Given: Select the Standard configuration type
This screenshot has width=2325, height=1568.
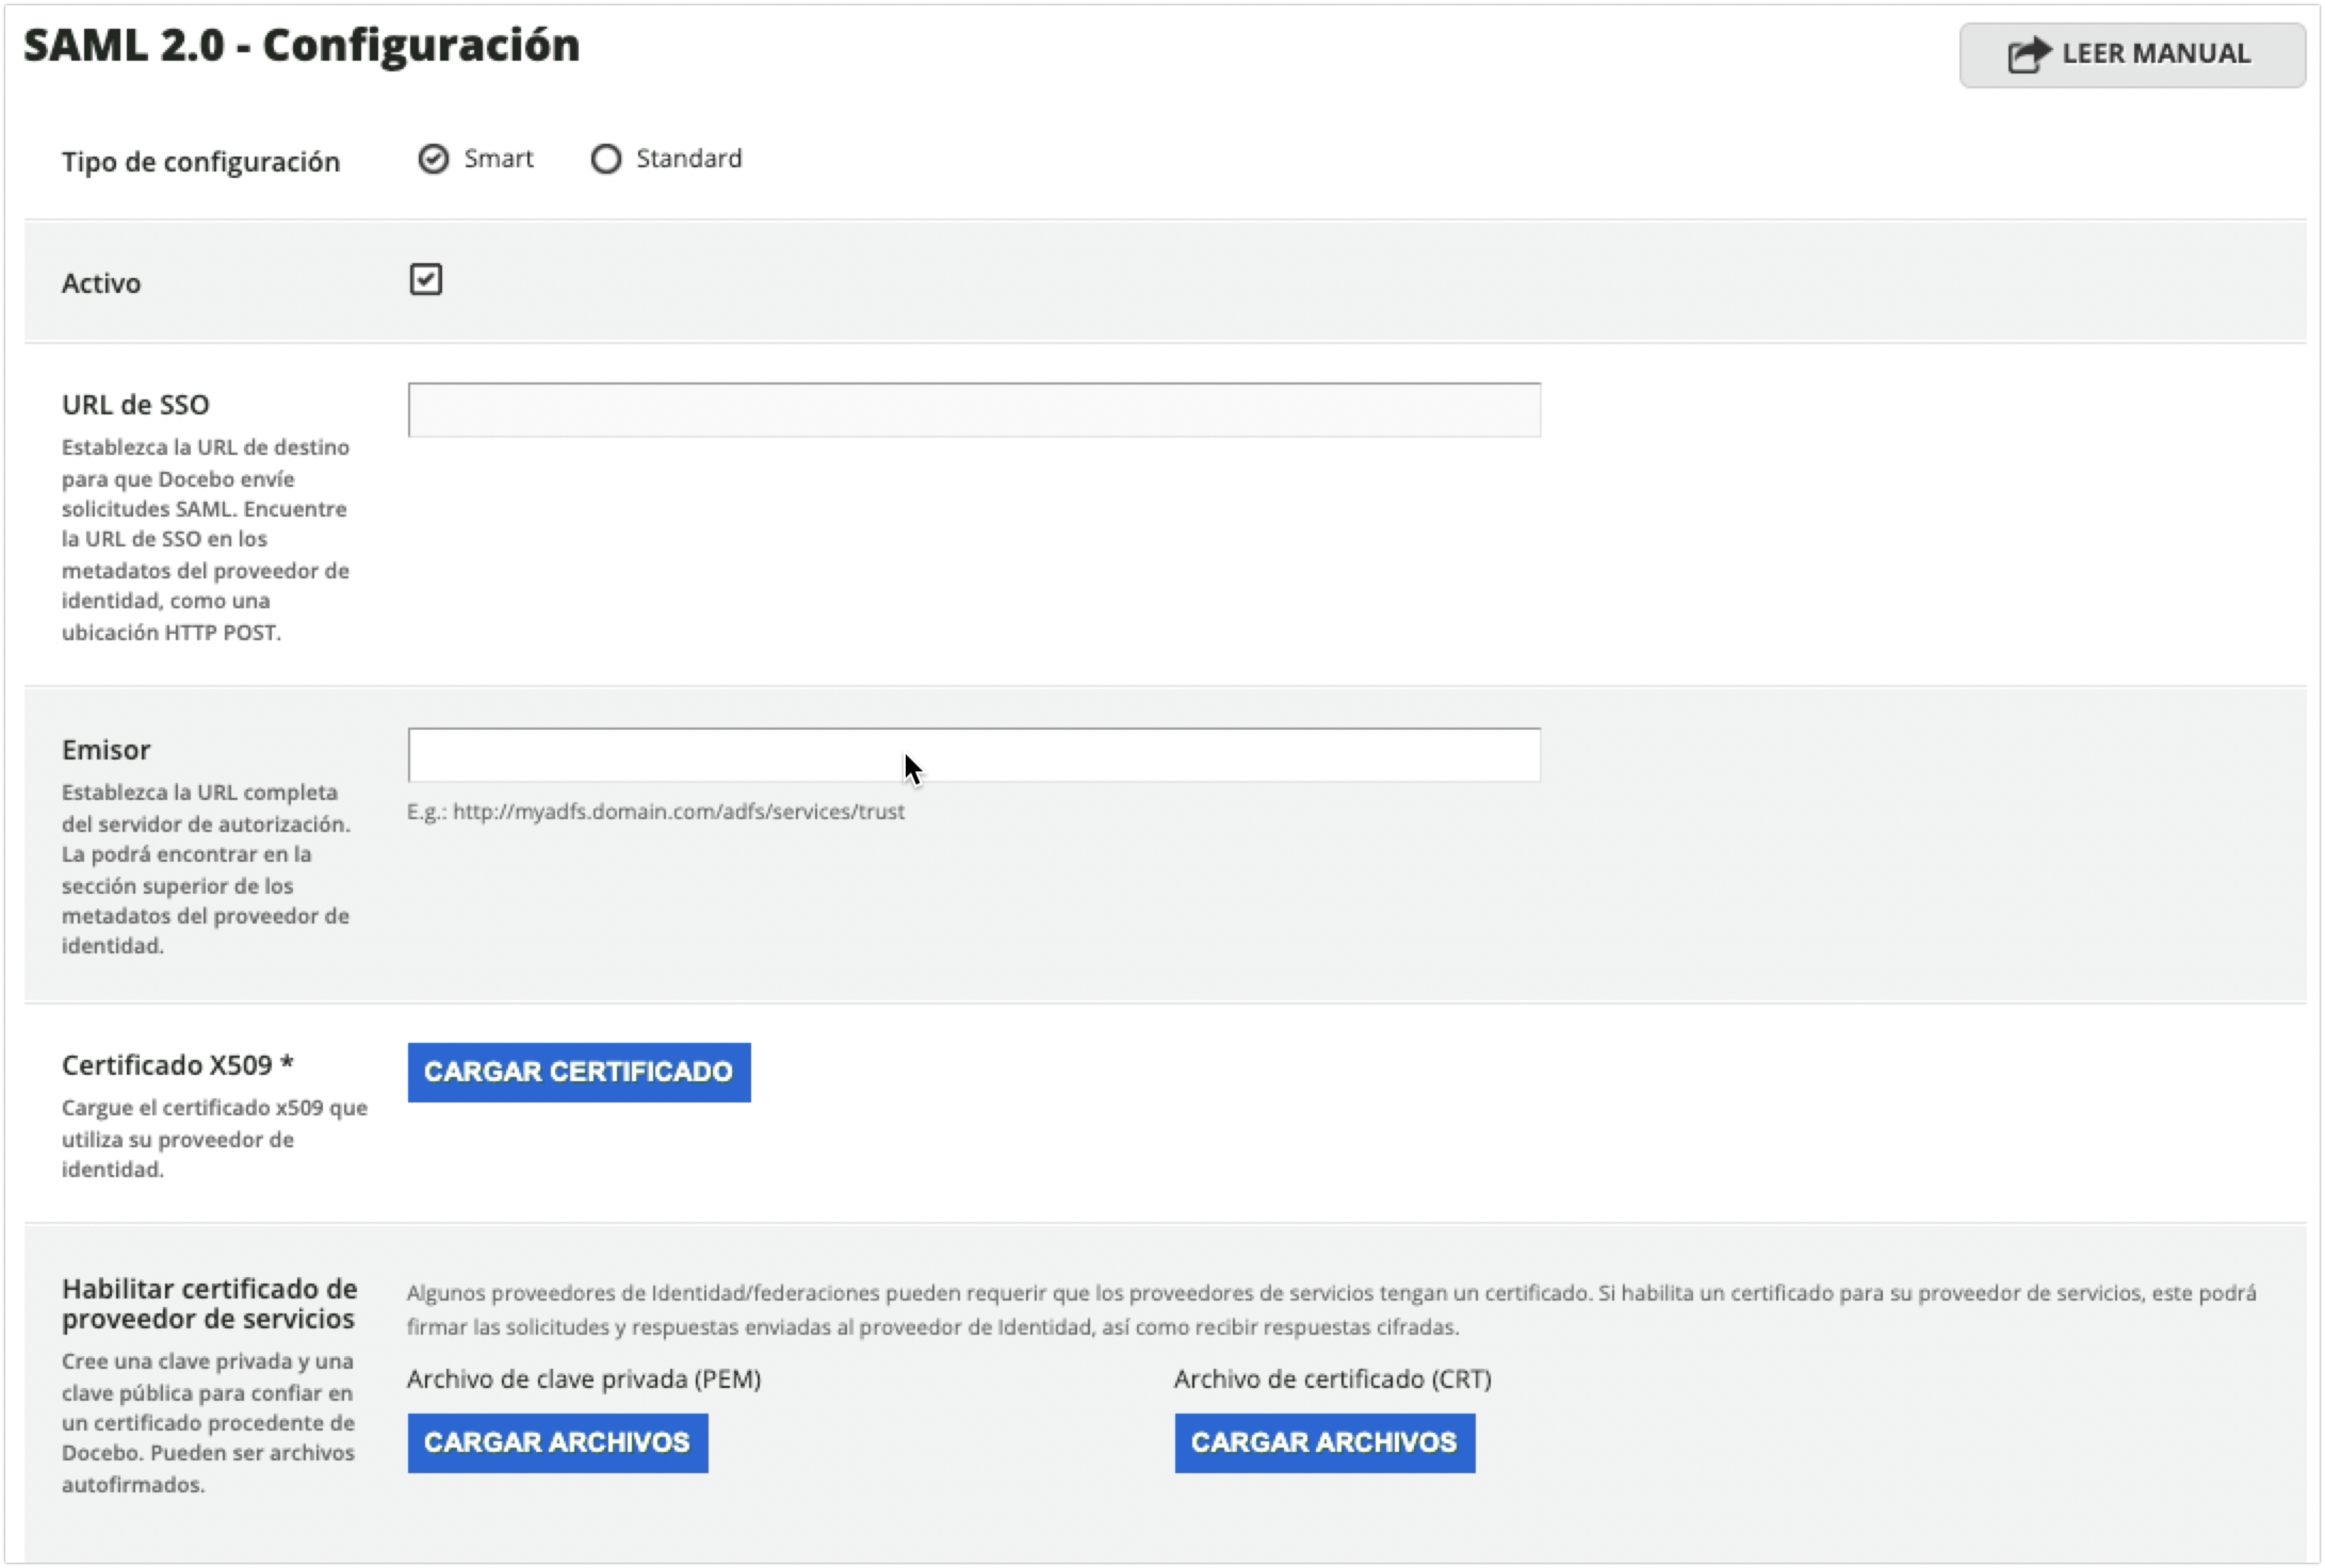Looking at the screenshot, I should [606, 158].
